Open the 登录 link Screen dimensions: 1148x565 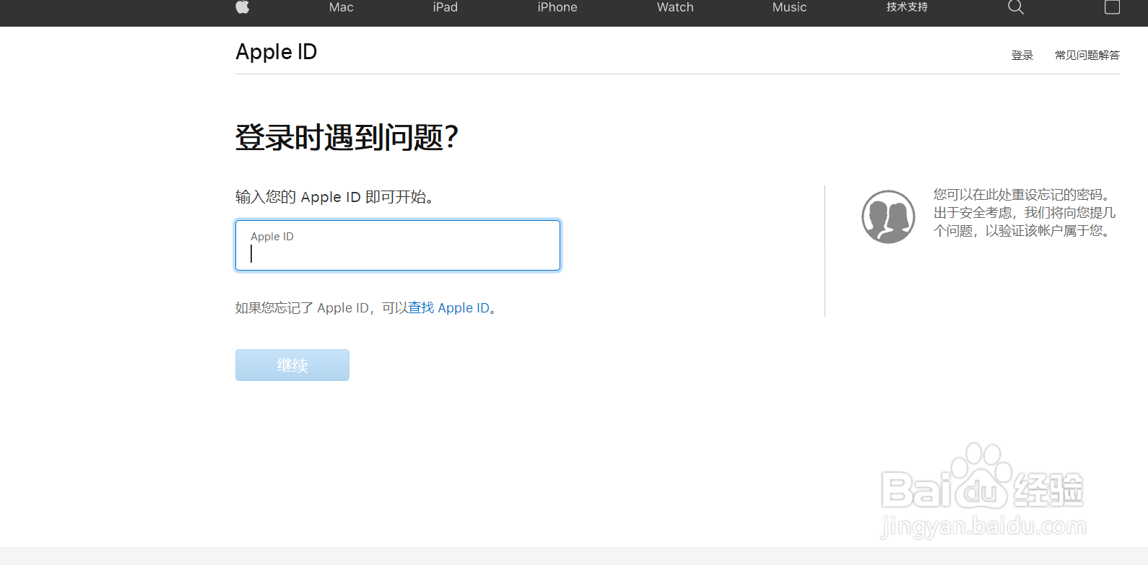pyautogui.click(x=1022, y=56)
